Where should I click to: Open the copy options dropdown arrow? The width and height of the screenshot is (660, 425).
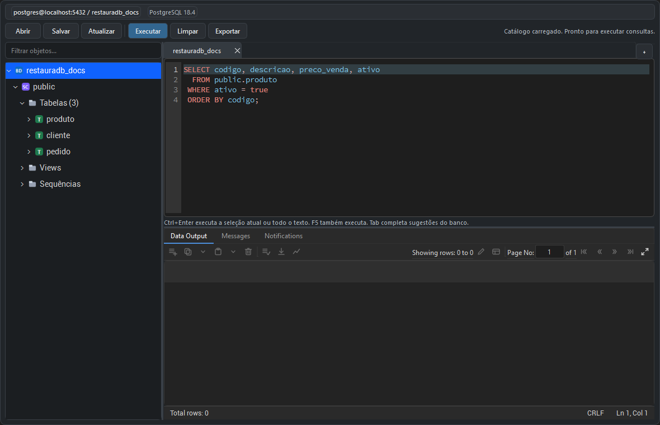203,252
